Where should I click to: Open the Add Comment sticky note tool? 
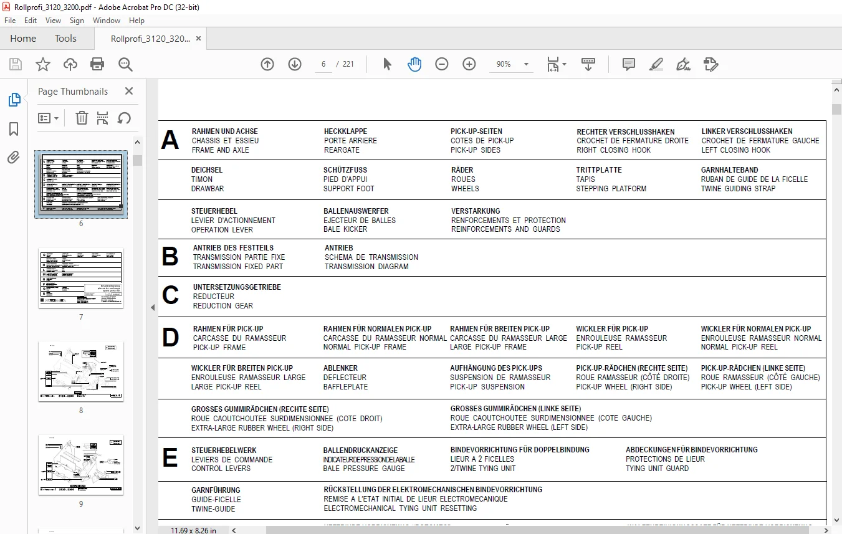point(629,64)
